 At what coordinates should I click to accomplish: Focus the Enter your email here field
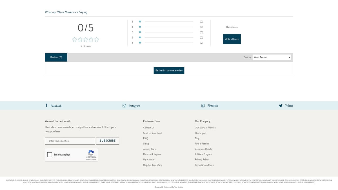coord(70,141)
